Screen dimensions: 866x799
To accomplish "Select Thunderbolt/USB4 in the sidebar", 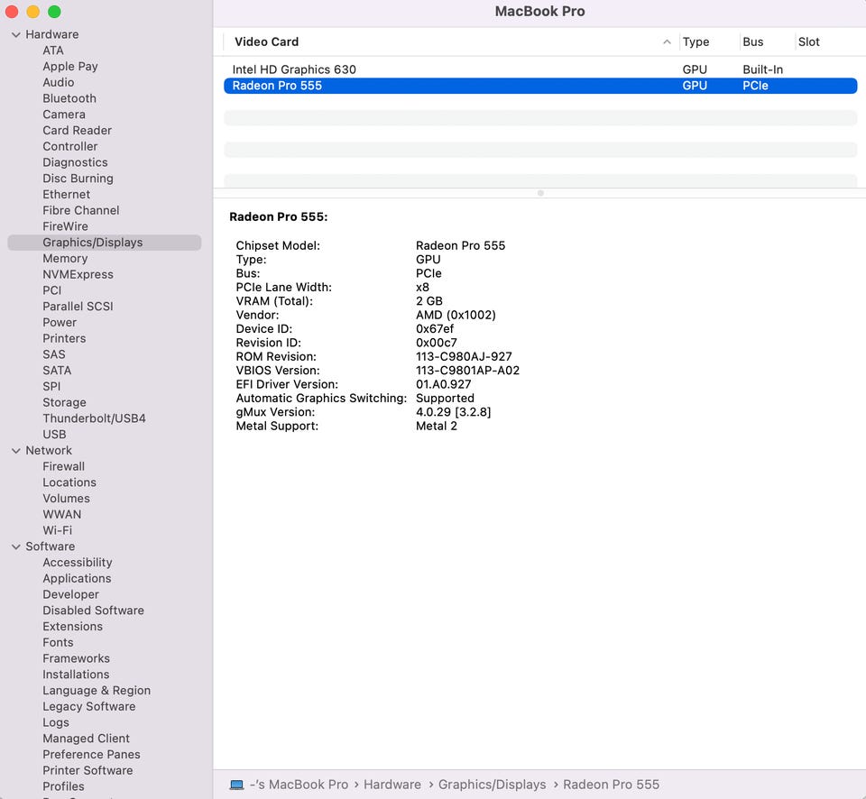I will (94, 418).
